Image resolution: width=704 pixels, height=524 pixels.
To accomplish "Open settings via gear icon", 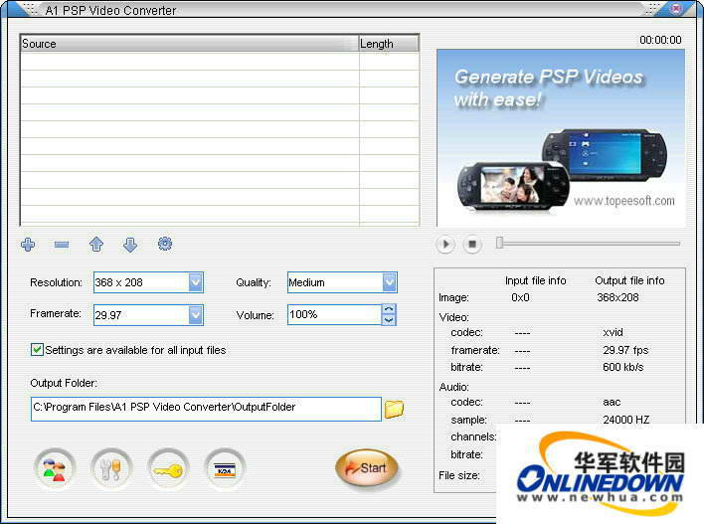I will pyautogui.click(x=165, y=244).
